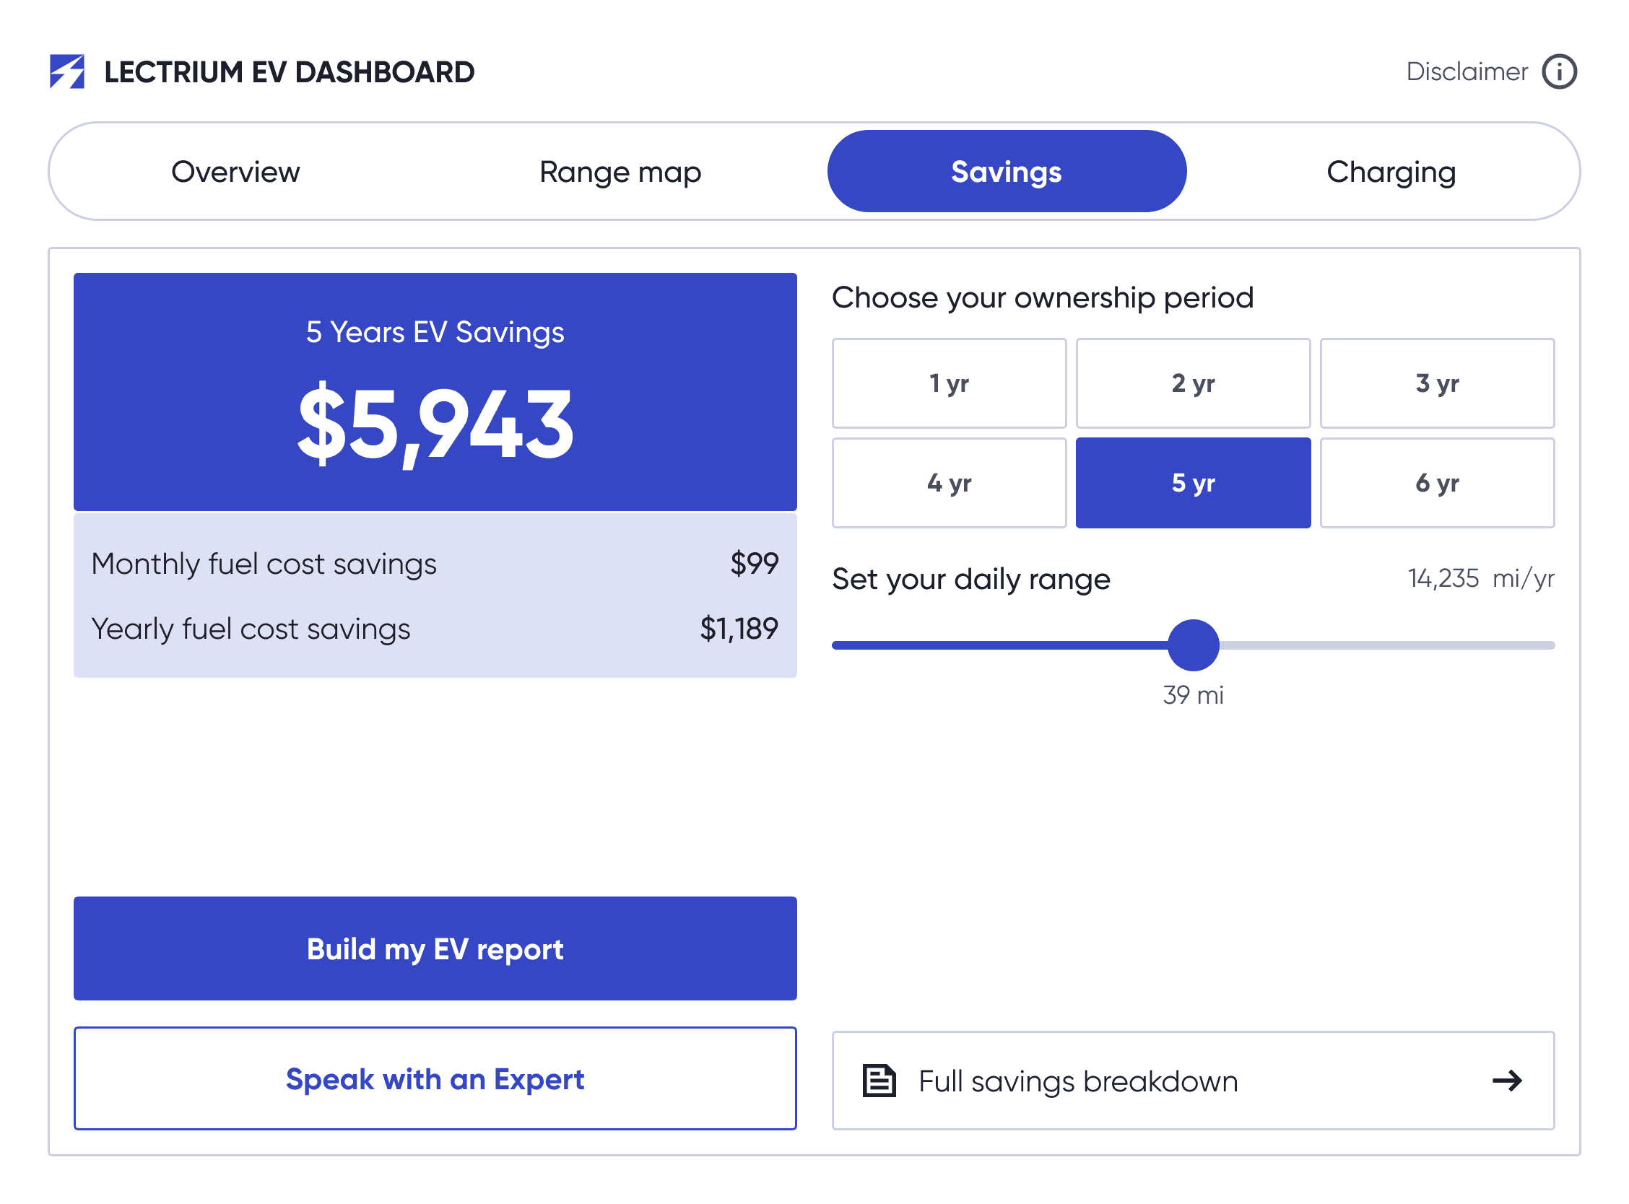This screenshot has height=1204, width=1629.
Task: Select the Savings tab
Action: tap(1006, 172)
